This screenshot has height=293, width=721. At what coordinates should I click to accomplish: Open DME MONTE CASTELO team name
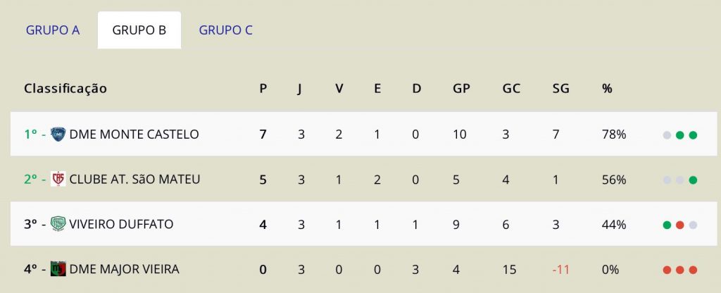[134, 135]
